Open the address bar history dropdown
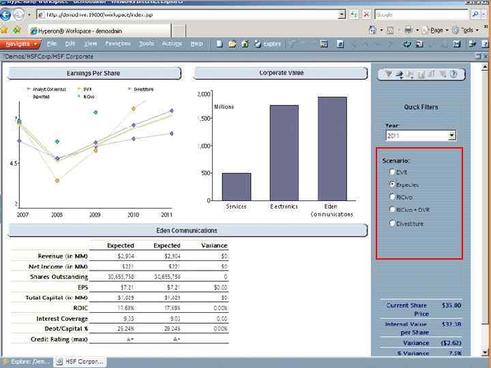The image size is (491, 368). click(342, 14)
